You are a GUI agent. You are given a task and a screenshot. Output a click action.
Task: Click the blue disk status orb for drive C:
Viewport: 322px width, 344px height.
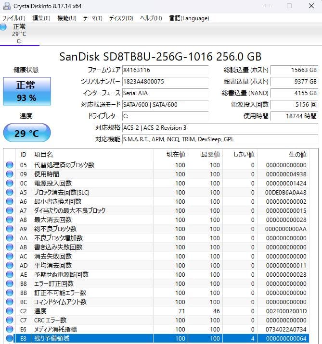click(3, 27)
